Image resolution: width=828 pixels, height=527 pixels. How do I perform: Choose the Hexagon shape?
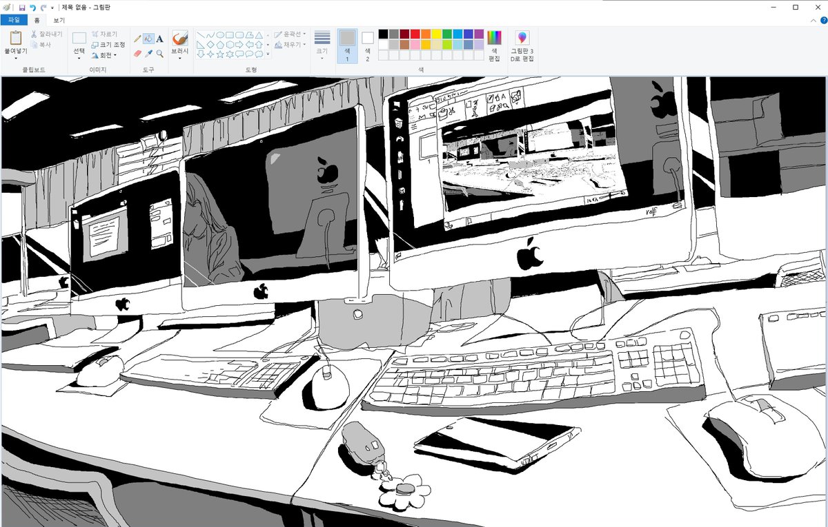[x=230, y=45]
